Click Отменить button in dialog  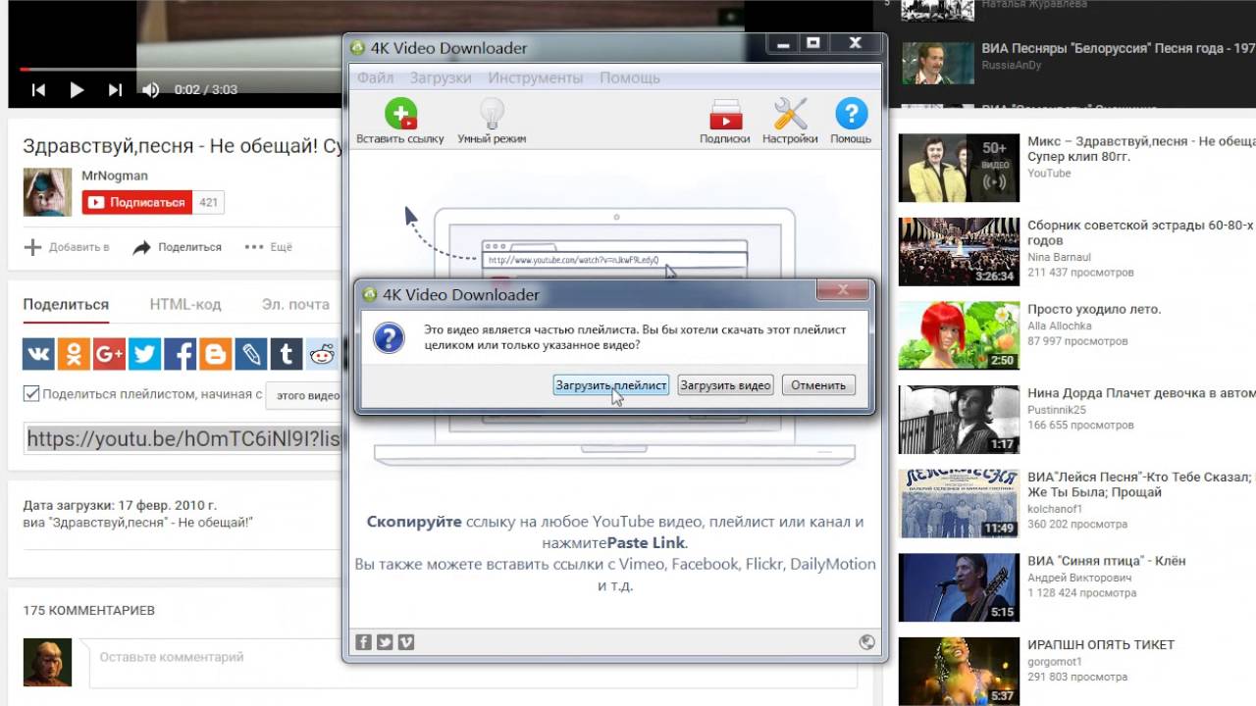pyautogui.click(x=818, y=385)
